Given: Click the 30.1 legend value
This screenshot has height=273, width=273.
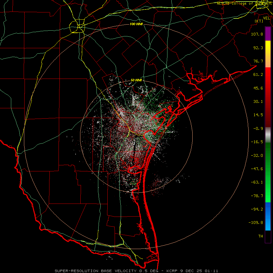Looking at the screenshot, I should [258, 102].
